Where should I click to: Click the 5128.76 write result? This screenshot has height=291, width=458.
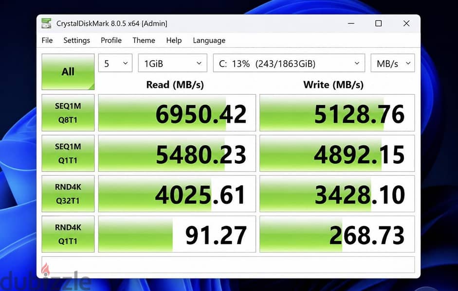[337, 113]
